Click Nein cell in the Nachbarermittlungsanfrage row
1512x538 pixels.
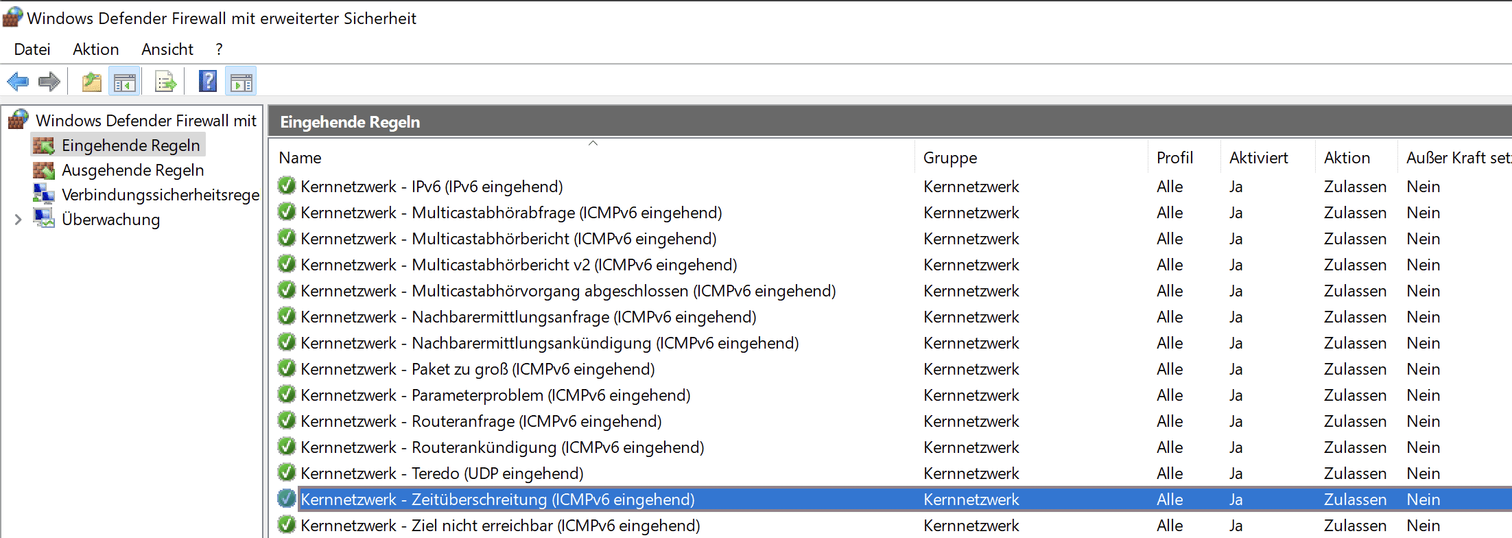tap(1423, 317)
